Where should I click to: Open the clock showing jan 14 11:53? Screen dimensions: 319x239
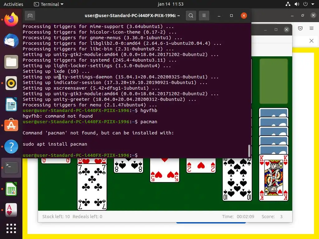pos(170,4)
